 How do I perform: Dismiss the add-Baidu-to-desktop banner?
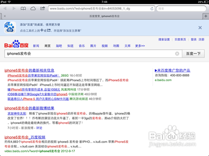200,27
